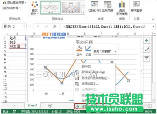This screenshot has height=114, width=157.
Task: Open the Name Box dropdown arrow
Action: click(x=24, y=26)
